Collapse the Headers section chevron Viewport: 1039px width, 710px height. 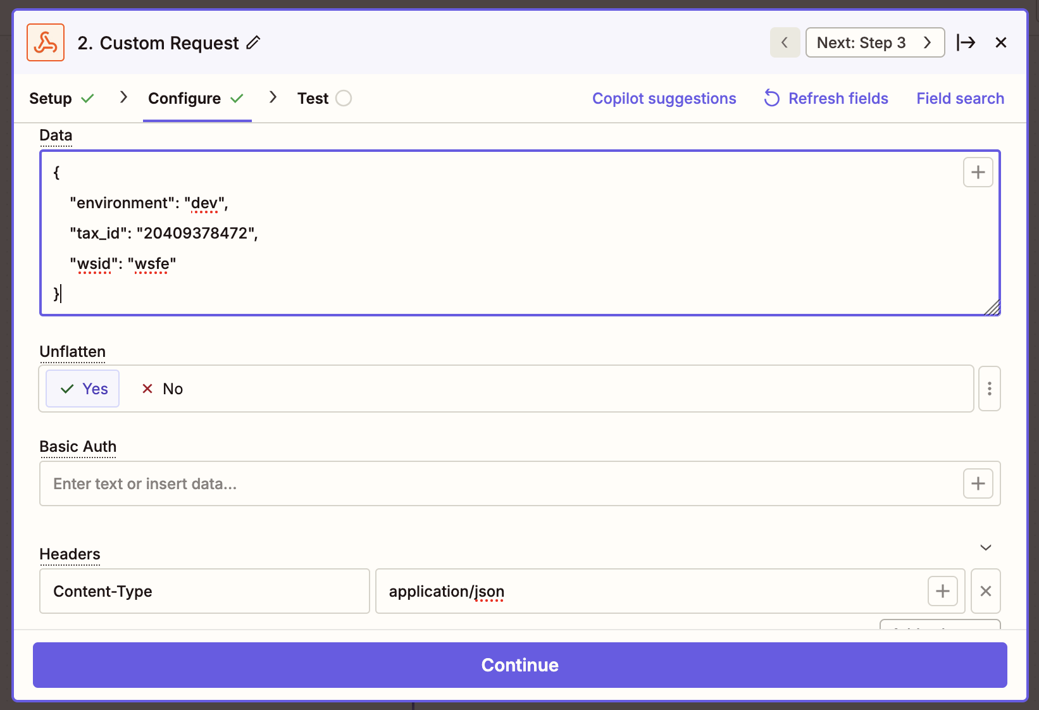[985, 547]
